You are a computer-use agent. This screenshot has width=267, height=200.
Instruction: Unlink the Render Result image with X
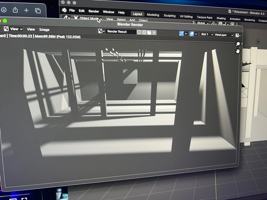154,33
